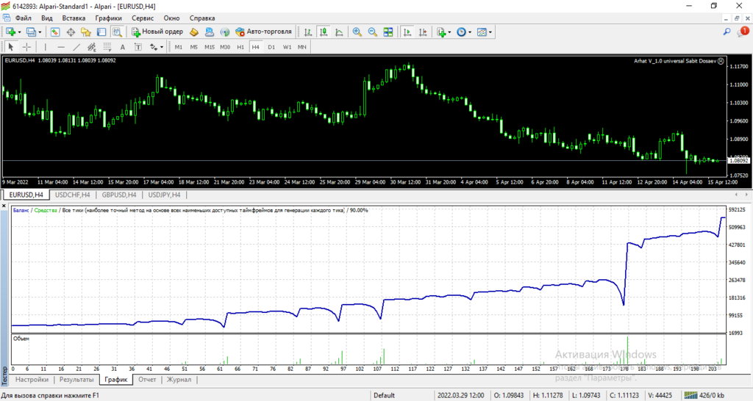The height and width of the screenshot is (401, 753).
Task: Open the Вставка menu
Action: 74,18
